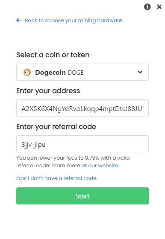Click the DOGE ticker symbol text
This screenshot has height=239, width=165.
pos(76,73)
